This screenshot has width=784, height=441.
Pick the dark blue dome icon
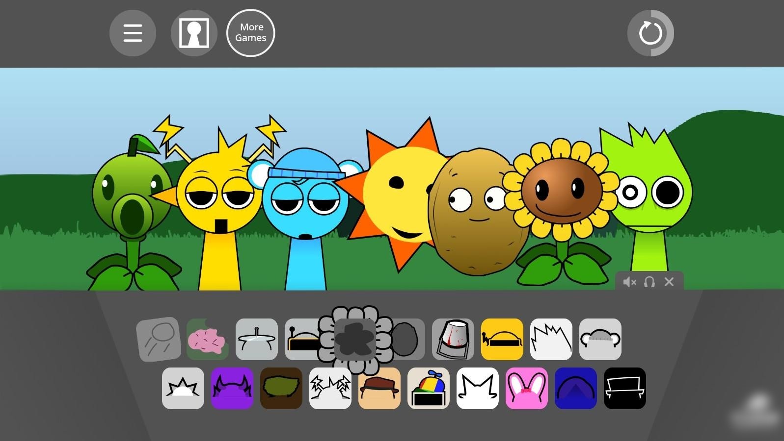tap(575, 389)
